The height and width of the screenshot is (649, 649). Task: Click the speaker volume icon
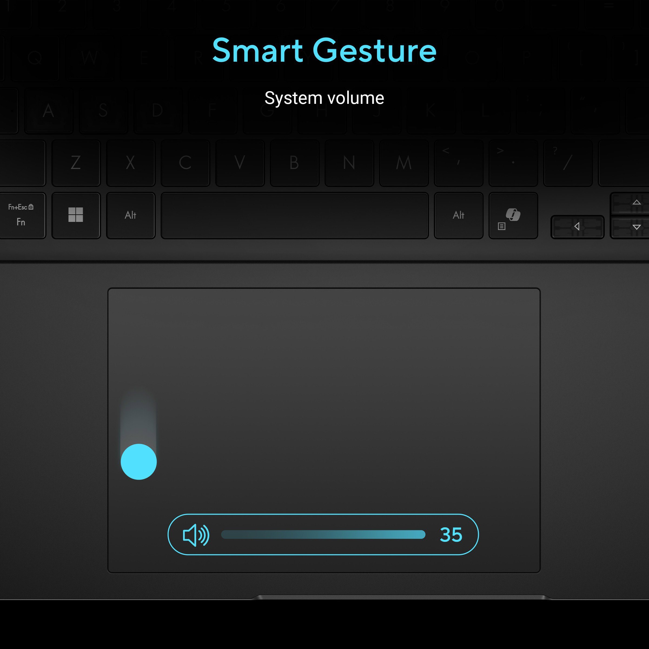(x=196, y=535)
